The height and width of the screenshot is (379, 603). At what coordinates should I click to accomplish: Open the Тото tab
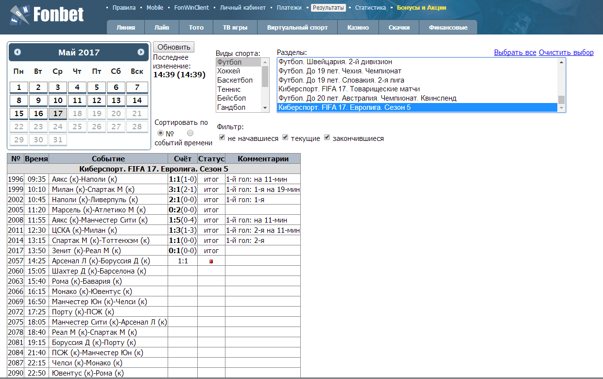196,27
